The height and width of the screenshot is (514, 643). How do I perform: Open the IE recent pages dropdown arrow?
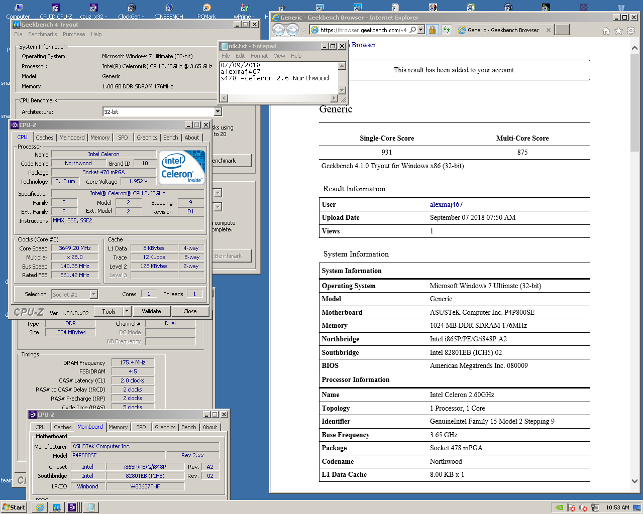[304, 30]
